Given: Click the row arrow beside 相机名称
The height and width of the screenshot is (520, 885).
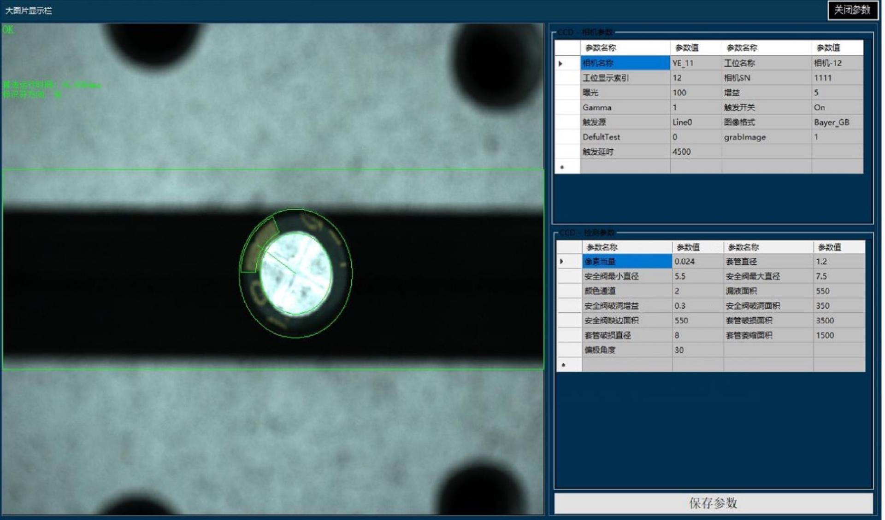Looking at the screenshot, I should click(x=561, y=63).
